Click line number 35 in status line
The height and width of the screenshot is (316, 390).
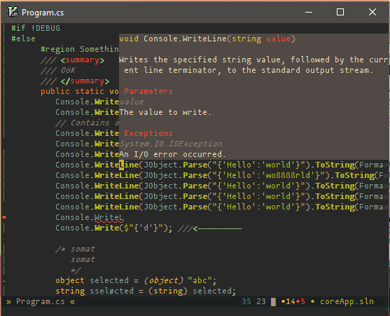(x=246, y=301)
